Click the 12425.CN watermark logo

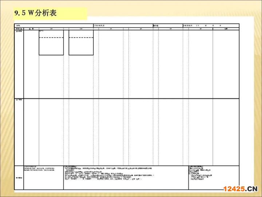pyautogui.click(x=240, y=189)
